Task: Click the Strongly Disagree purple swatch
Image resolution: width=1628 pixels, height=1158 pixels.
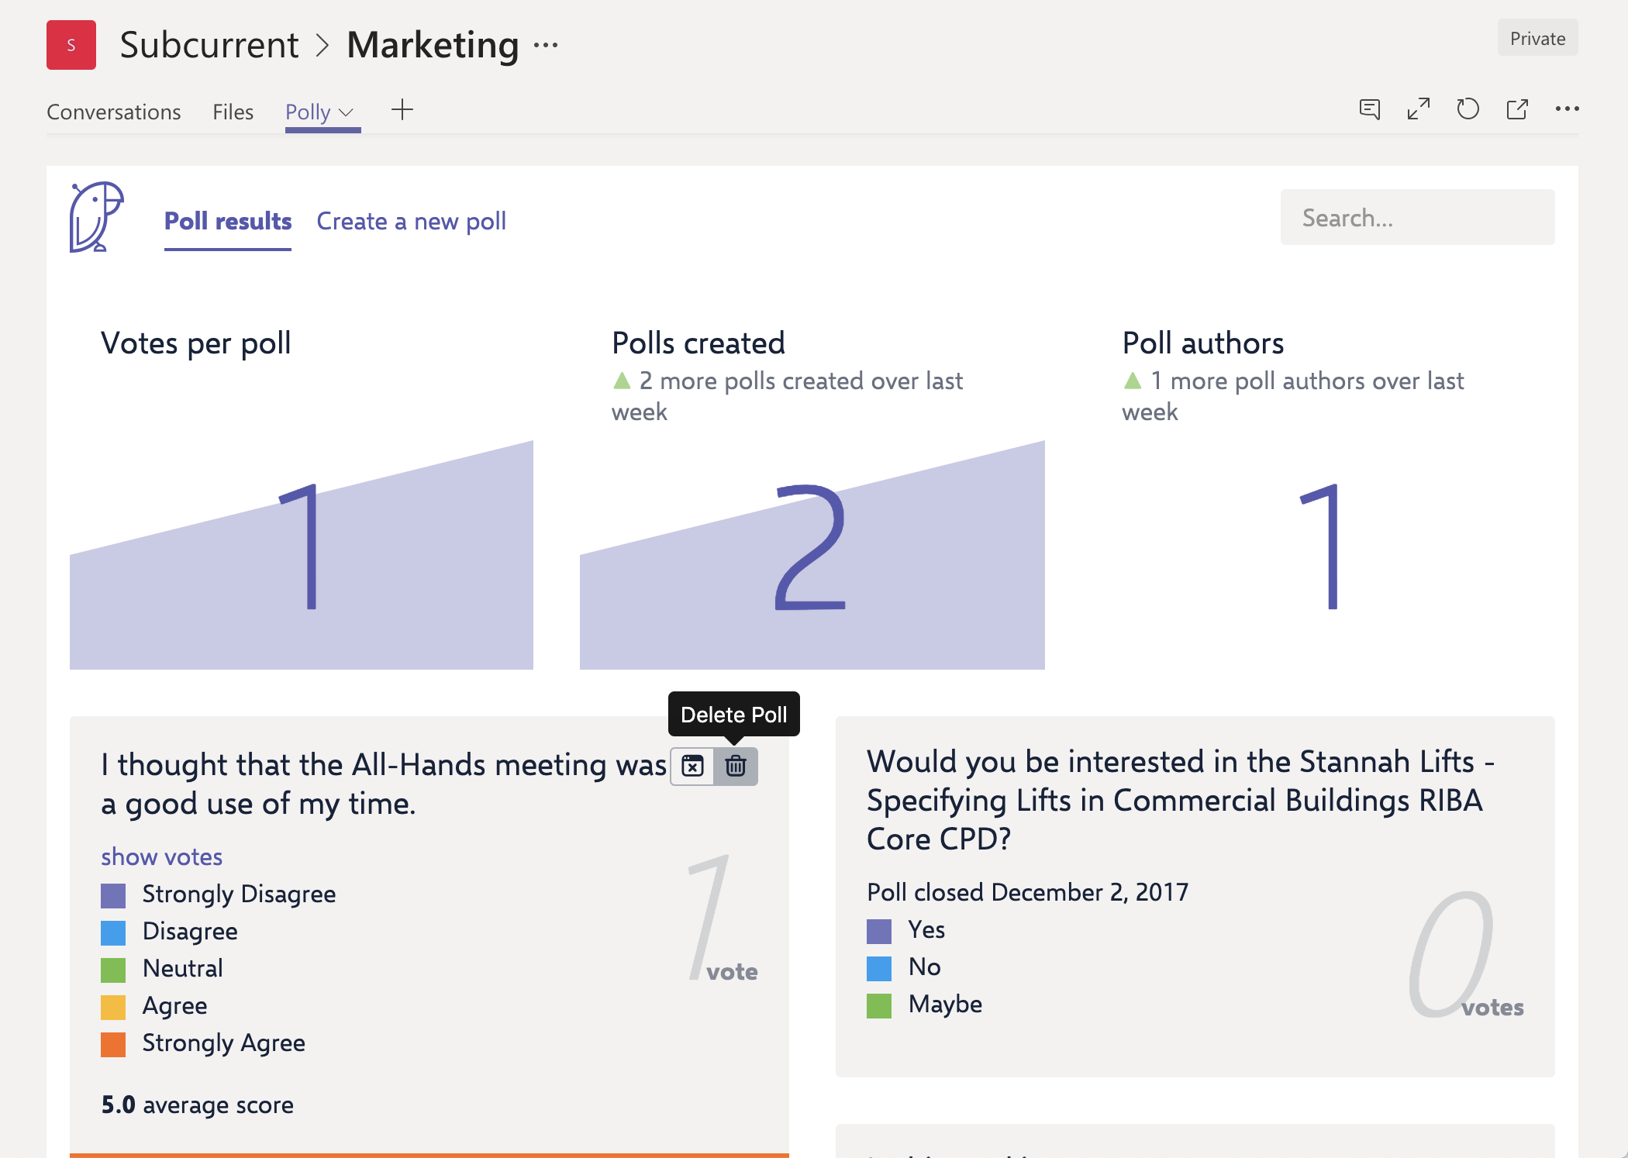Action: (113, 895)
